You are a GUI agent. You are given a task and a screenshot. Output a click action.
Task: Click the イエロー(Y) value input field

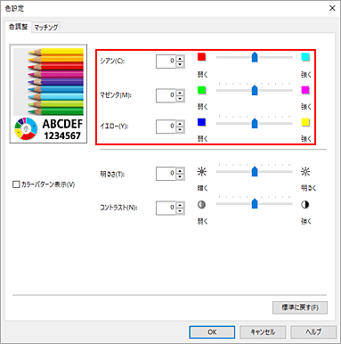coord(166,127)
